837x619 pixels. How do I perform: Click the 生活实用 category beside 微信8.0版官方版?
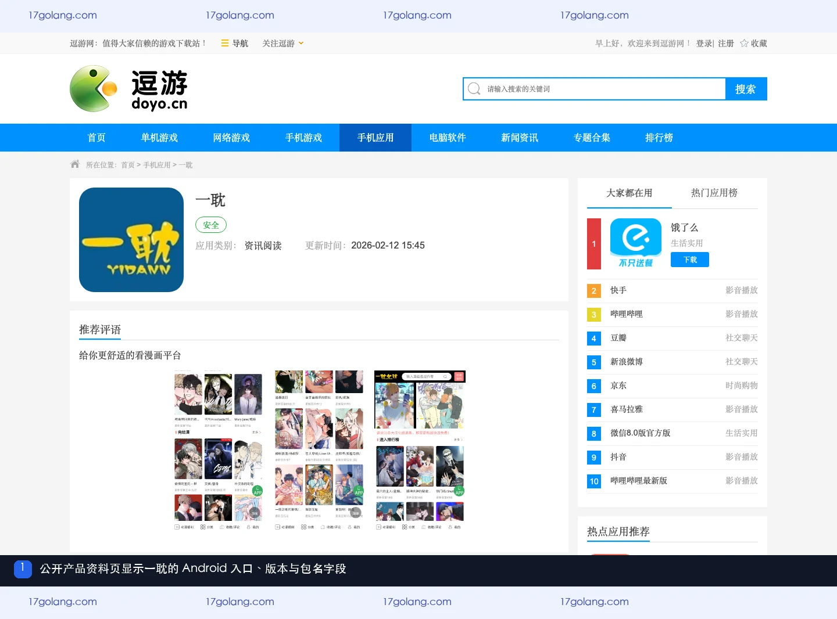[742, 433]
